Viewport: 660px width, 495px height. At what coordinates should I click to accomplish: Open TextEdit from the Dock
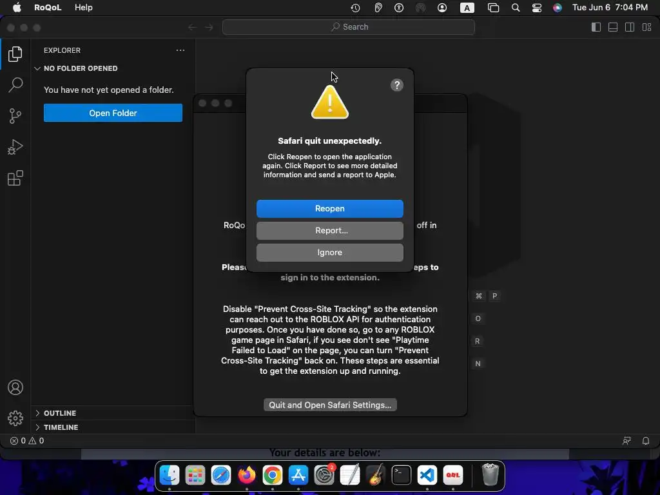click(x=350, y=475)
